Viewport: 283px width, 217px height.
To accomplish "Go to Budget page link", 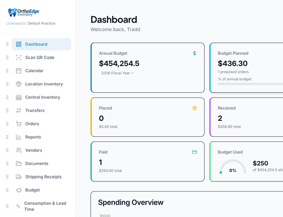I will (41, 190).
